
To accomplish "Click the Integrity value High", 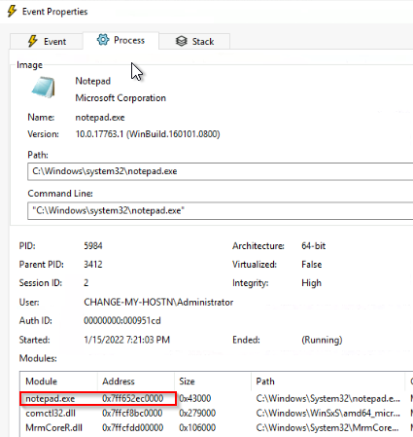I will tap(311, 283).
